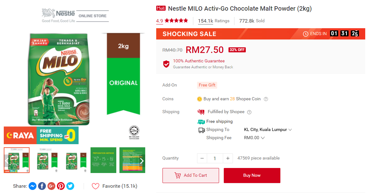This screenshot has height=194, width=369.
Task: Click the Buy Now button
Action: pyautogui.click(x=252, y=176)
